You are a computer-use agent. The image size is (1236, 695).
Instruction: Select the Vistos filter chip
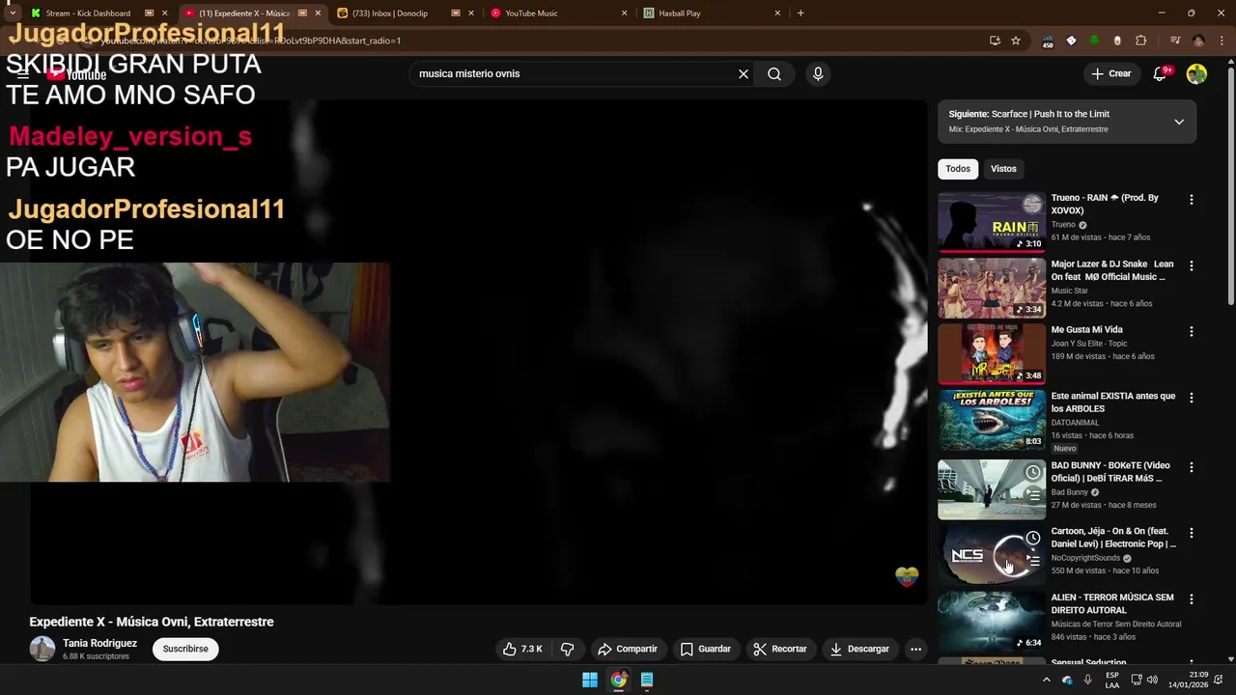1003,169
